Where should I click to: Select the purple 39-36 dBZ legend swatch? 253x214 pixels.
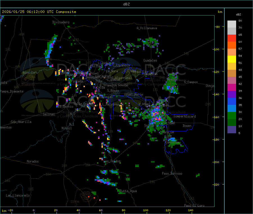click(232, 94)
